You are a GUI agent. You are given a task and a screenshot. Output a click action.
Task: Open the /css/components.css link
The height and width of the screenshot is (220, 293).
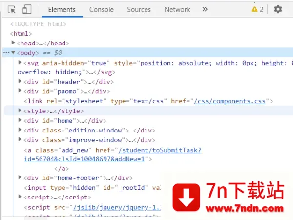pos(230,101)
